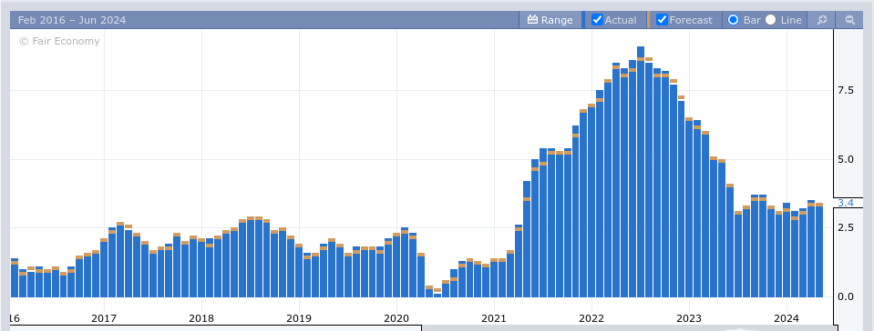Open the Range date selector
This screenshot has height=331, width=874.
tap(550, 20)
